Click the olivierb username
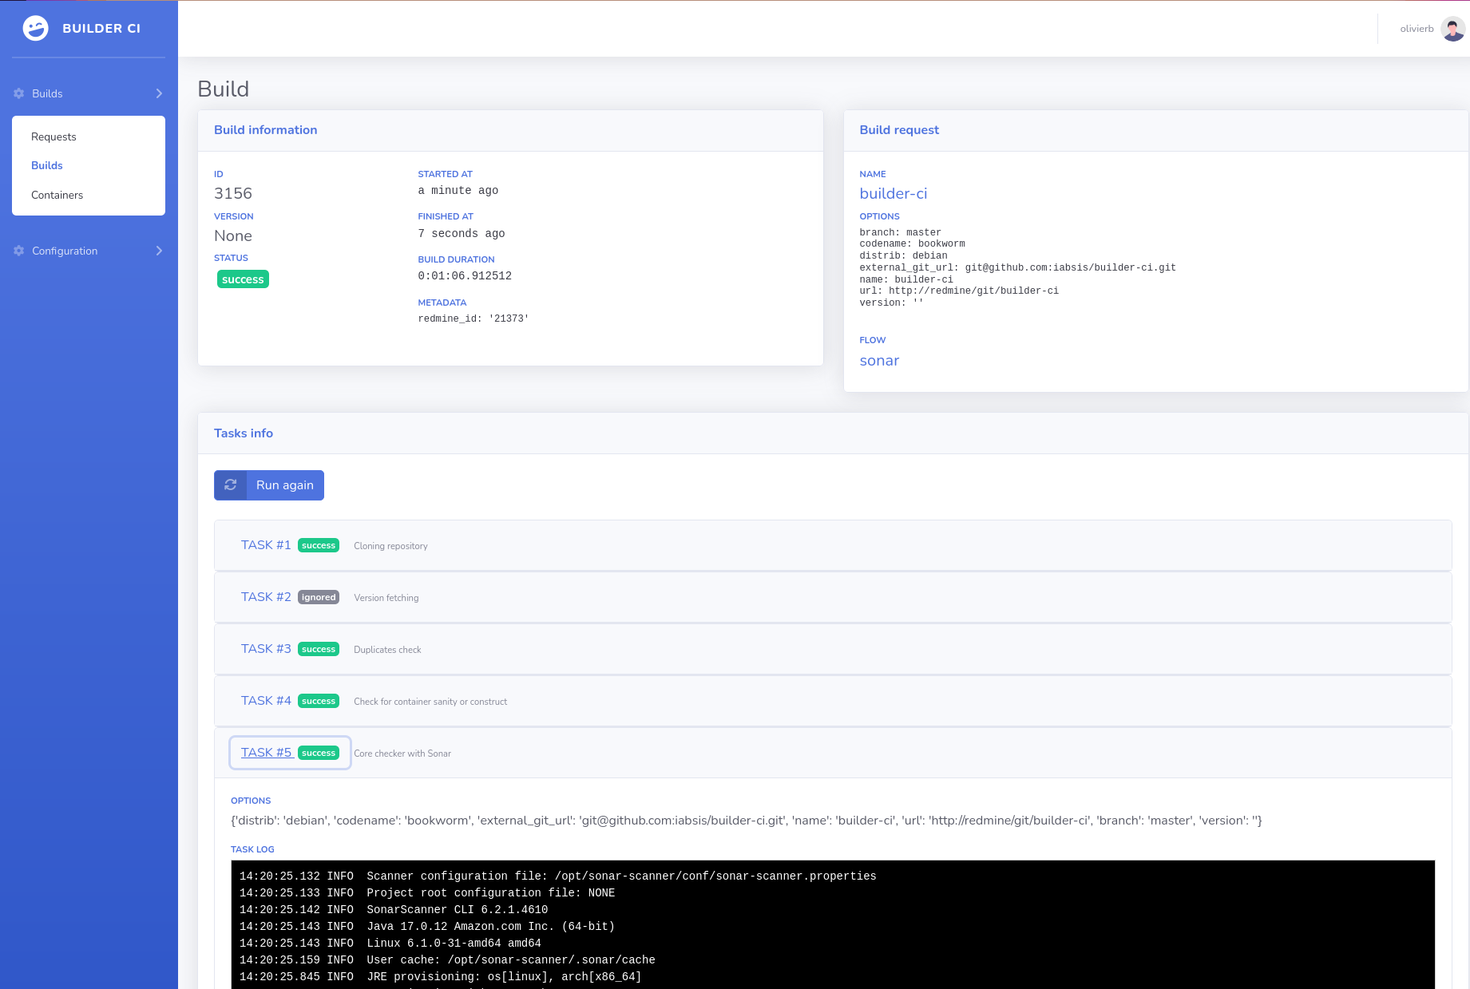Screen dimensions: 1470x989 [x=1417, y=29]
